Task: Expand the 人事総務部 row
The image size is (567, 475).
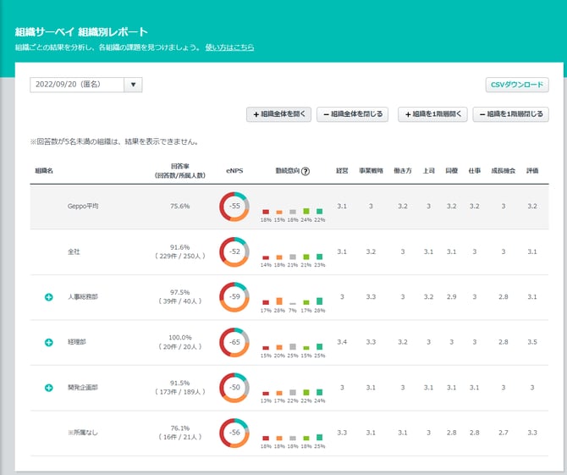Action: click(x=49, y=297)
